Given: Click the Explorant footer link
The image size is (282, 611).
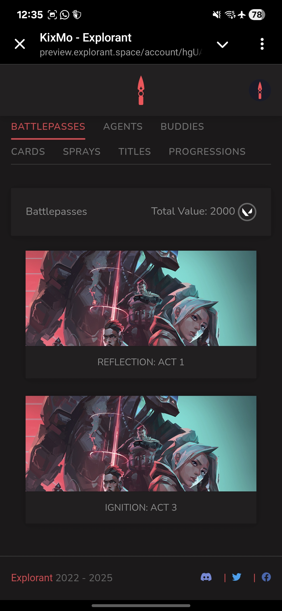Looking at the screenshot, I should click(32, 578).
